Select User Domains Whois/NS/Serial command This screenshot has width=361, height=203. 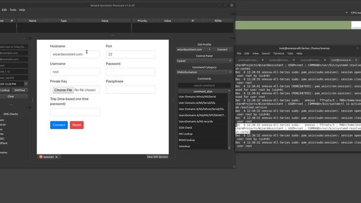203,96
